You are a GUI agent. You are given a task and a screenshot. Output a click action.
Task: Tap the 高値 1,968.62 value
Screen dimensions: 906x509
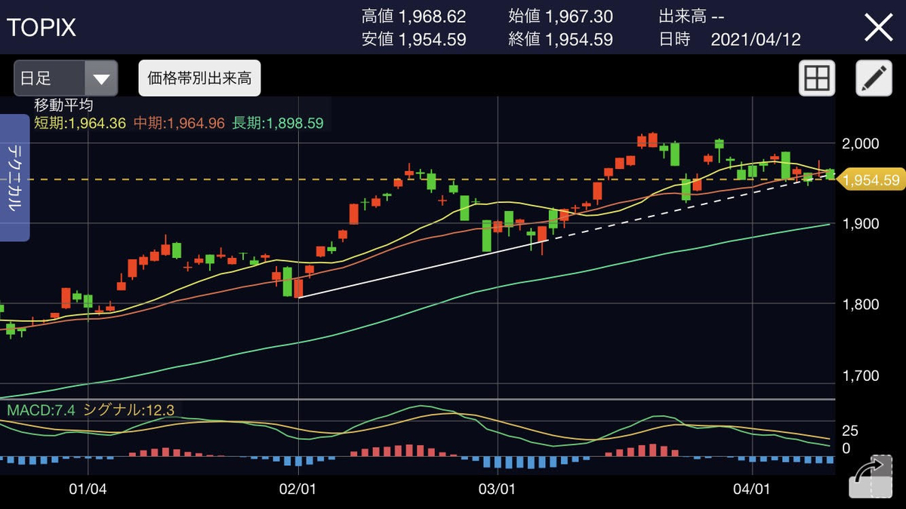coord(414,17)
